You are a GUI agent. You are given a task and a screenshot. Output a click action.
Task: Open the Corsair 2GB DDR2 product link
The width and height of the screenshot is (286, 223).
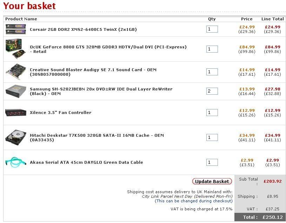click(x=83, y=29)
